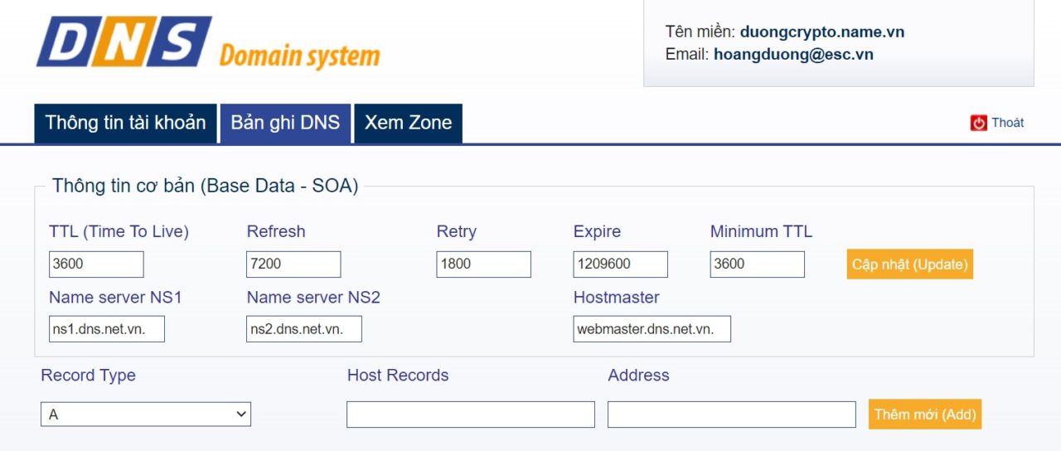Focus the TTL (Time To Live) field
1061x451 pixels.
pyautogui.click(x=96, y=264)
